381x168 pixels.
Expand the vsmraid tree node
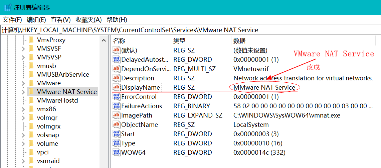[x=23, y=161]
